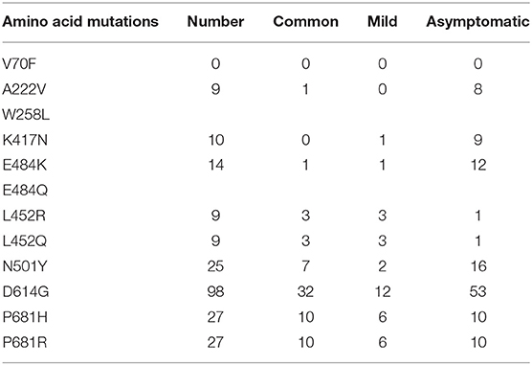
Task: Click the K417N mutation label
Action: click(x=25, y=140)
